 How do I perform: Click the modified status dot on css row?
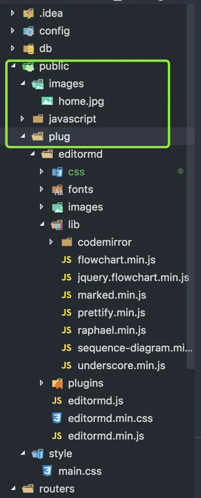click(x=181, y=171)
